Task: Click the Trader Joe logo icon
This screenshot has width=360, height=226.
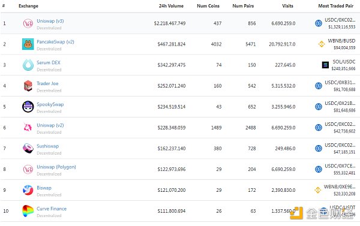Action: [x=28, y=86]
